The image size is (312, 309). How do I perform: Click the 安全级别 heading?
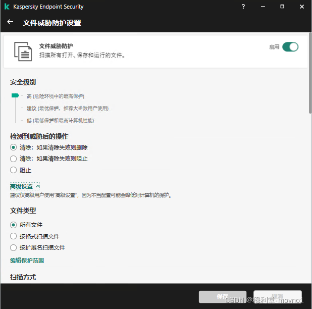click(23, 82)
